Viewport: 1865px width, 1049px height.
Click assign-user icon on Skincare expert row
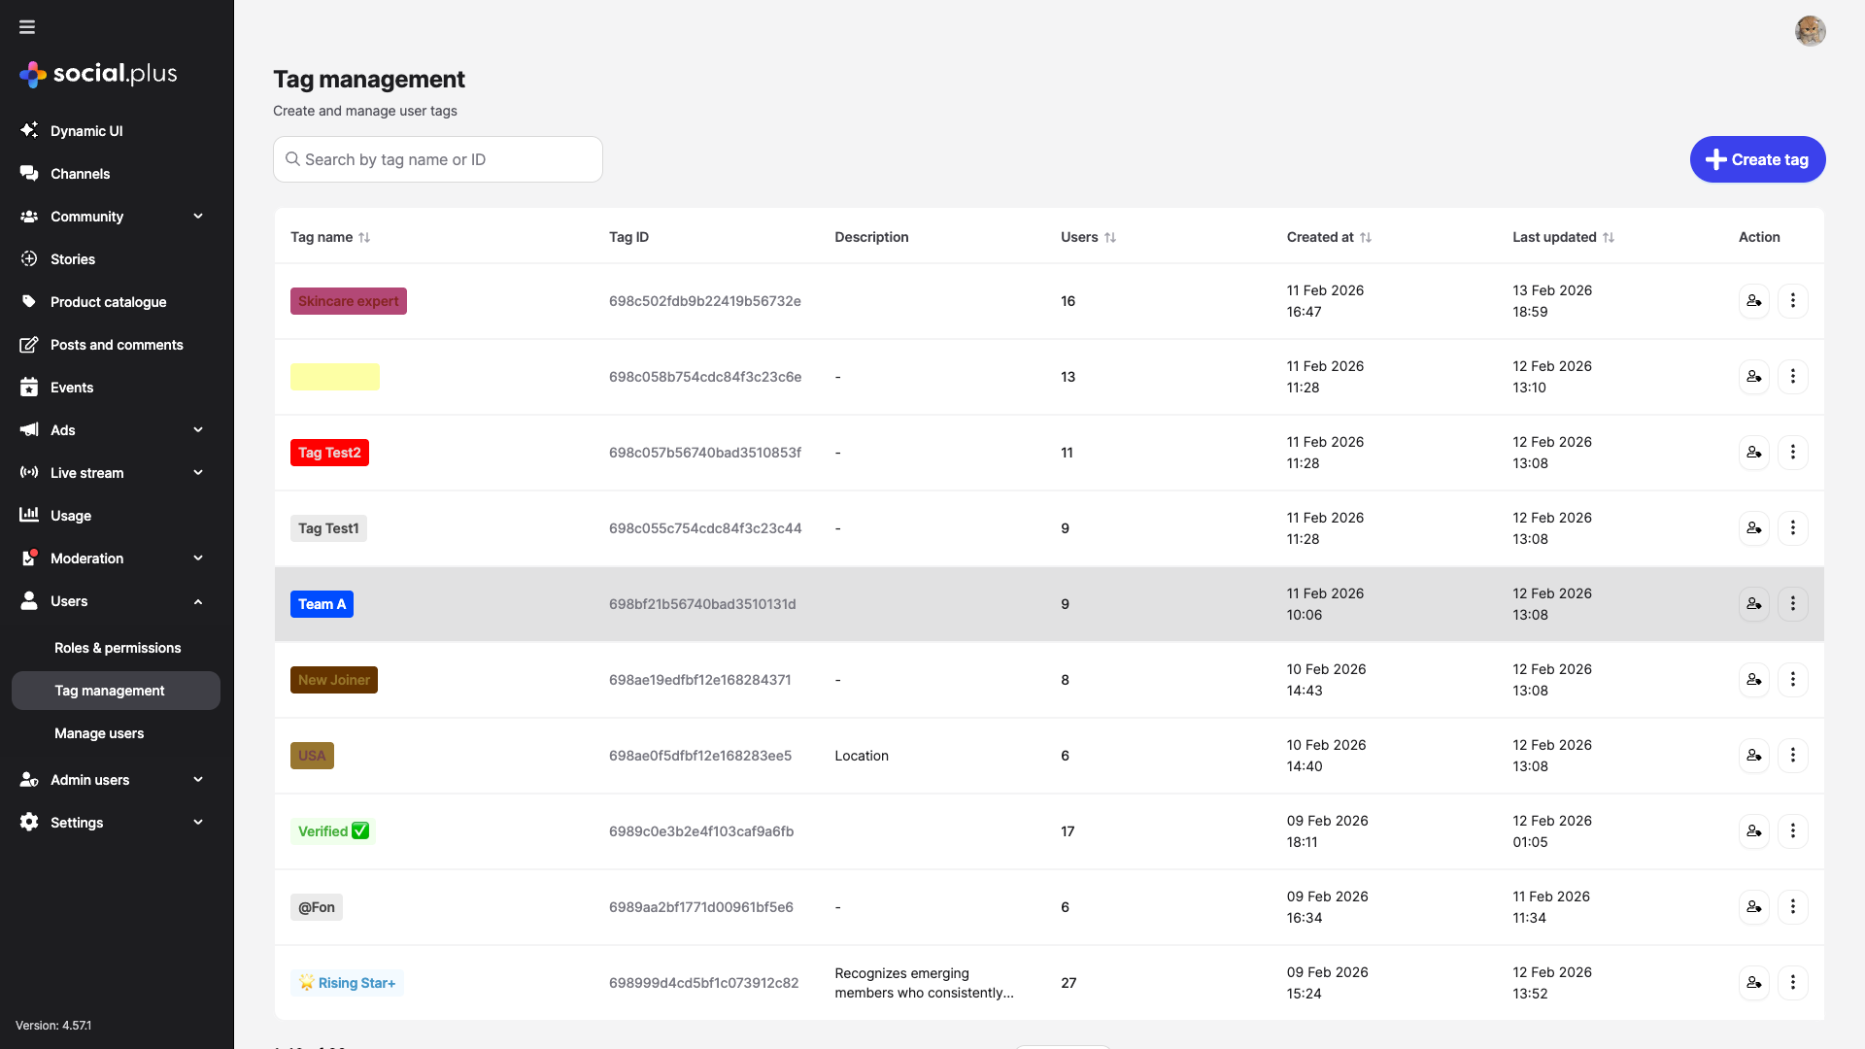point(1753,301)
